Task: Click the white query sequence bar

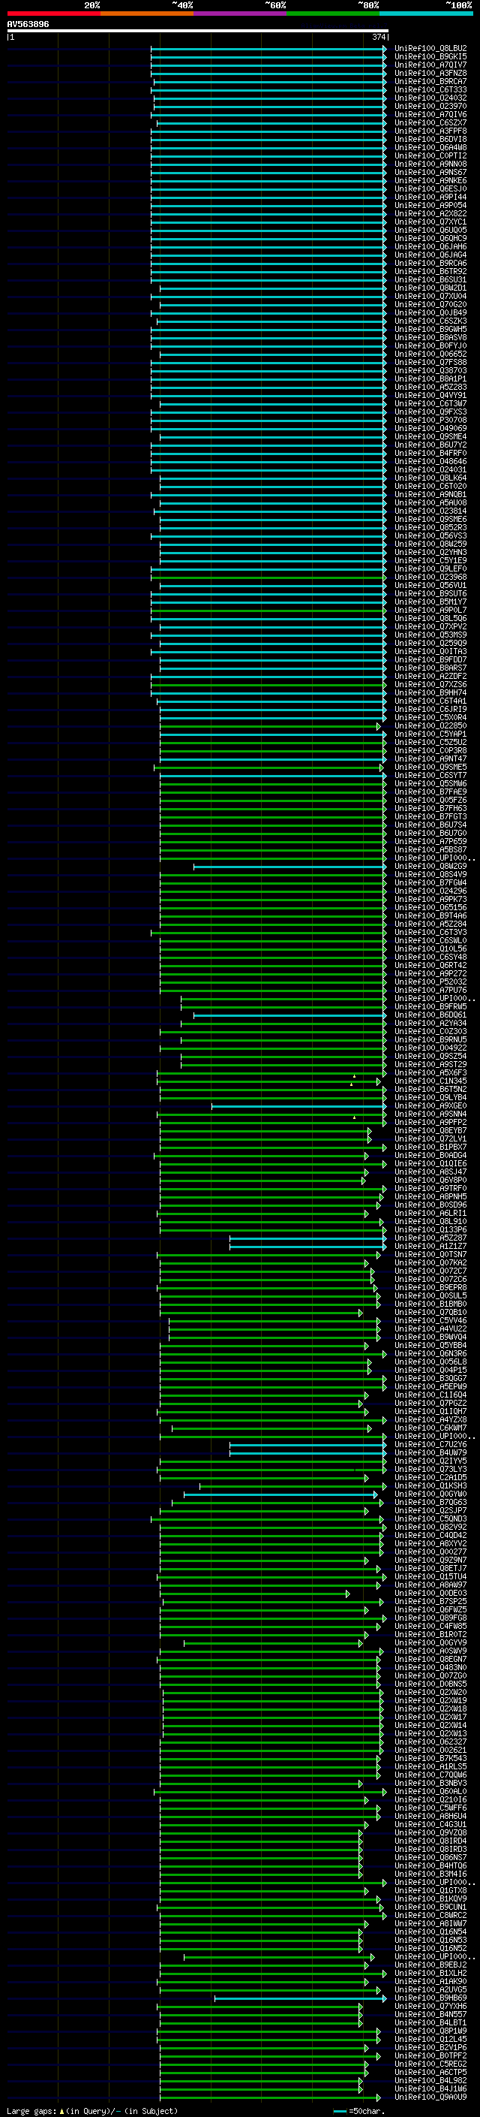Action: pyautogui.click(x=198, y=30)
